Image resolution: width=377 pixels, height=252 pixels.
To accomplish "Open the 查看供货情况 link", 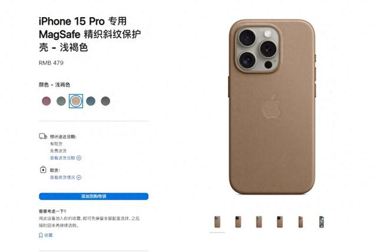I will click(x=62, y=177).
